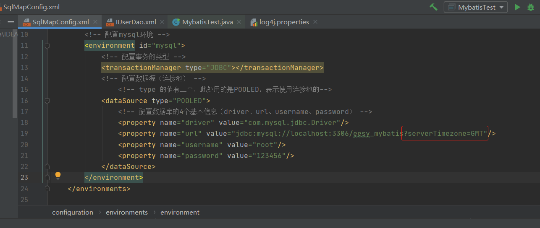
Task: Click the closing /environments tag
Action: pyautogui.click(x=99, y=189)
